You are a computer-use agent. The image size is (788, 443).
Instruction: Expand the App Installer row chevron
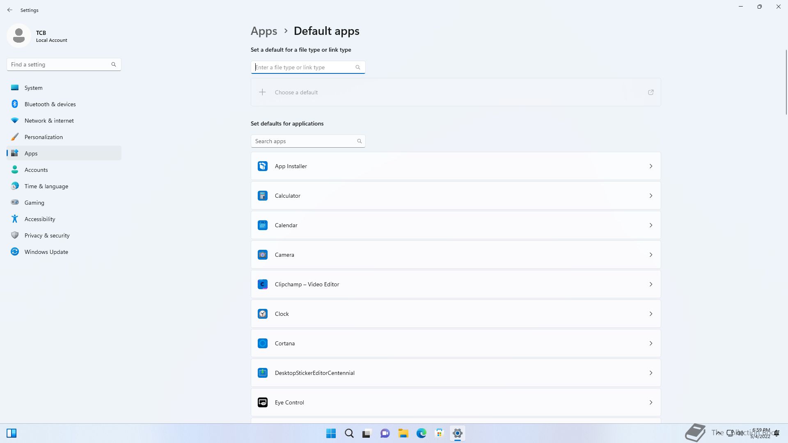click(651, 166)
